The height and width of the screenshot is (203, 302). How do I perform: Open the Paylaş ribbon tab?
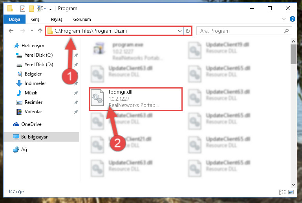pos(57,19)
